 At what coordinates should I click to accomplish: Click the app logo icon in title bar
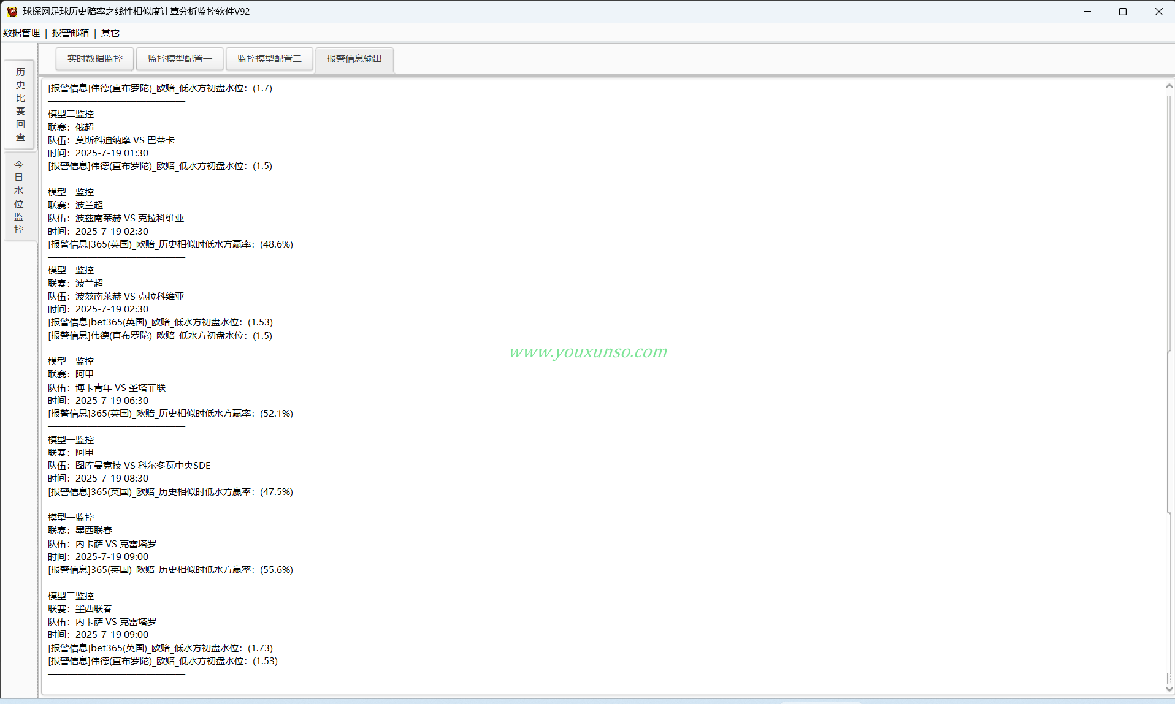point(12,12)
